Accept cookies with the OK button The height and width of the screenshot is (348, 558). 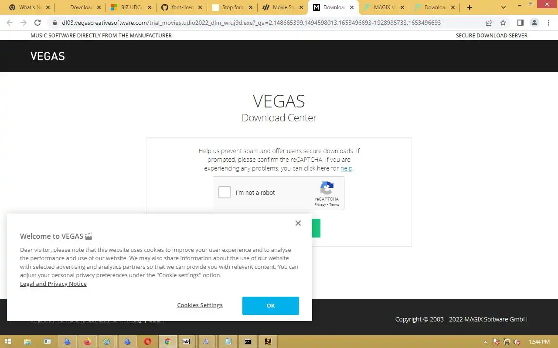[271, 305]
